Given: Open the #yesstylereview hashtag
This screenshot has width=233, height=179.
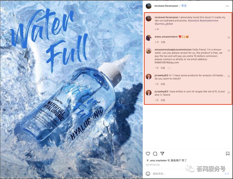Looking at the screenshot, I should tap(210, 20).
